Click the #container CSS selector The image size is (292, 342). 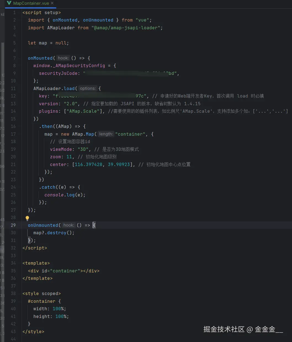pyautogui.click(x=42, y=301)
